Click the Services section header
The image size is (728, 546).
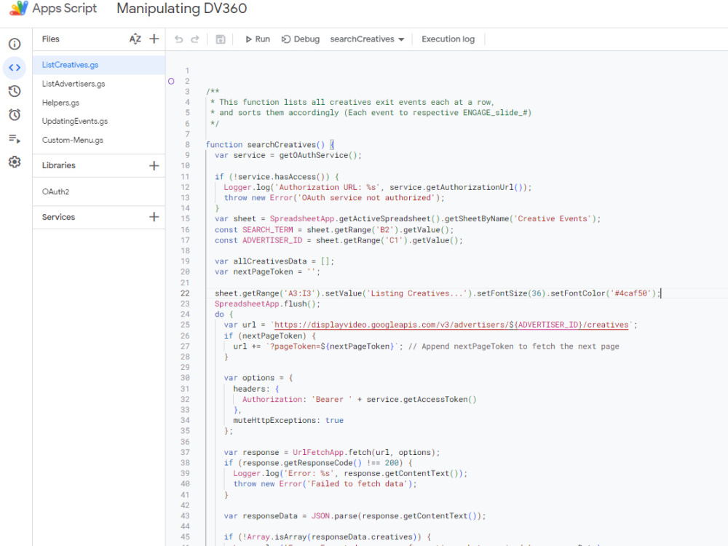58,217
